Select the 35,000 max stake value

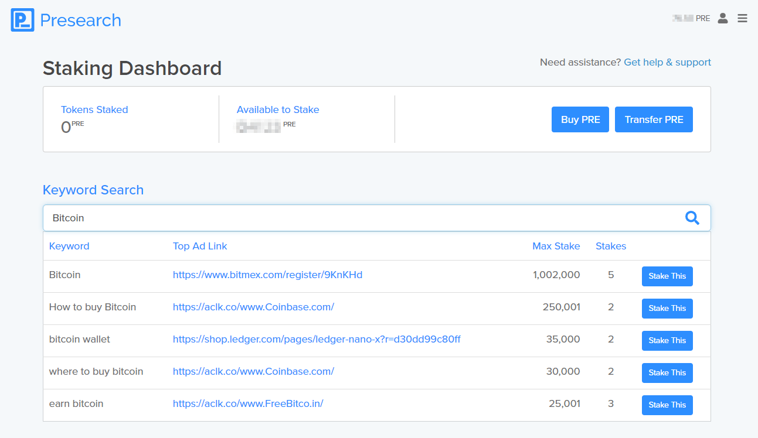[563, 339]
